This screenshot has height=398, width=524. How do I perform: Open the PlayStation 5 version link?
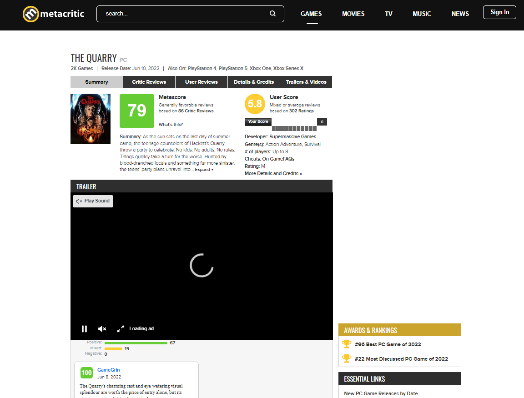(x=233, y=69)
